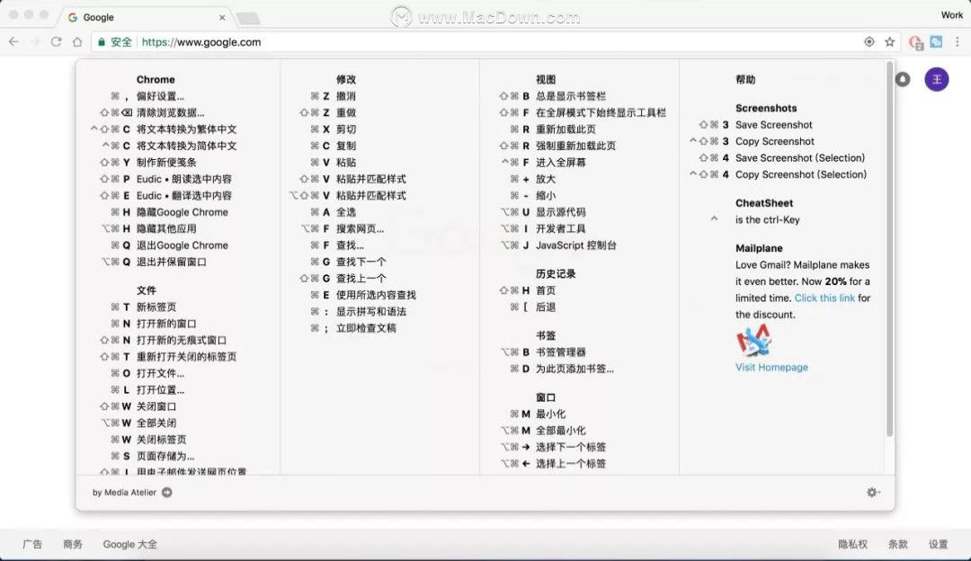The image size is (971, 561).
Task: Open the 'Click this link' discount link
Action: coord(824,298)
